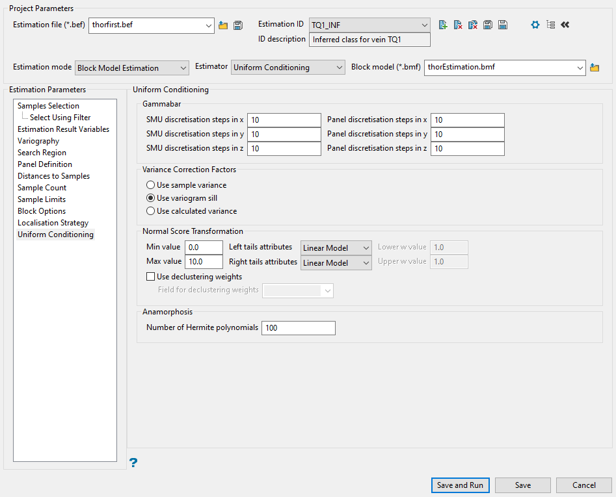616x497 pixels.
Task: Select the Use calculated variance option
Action: pos(151,211)
